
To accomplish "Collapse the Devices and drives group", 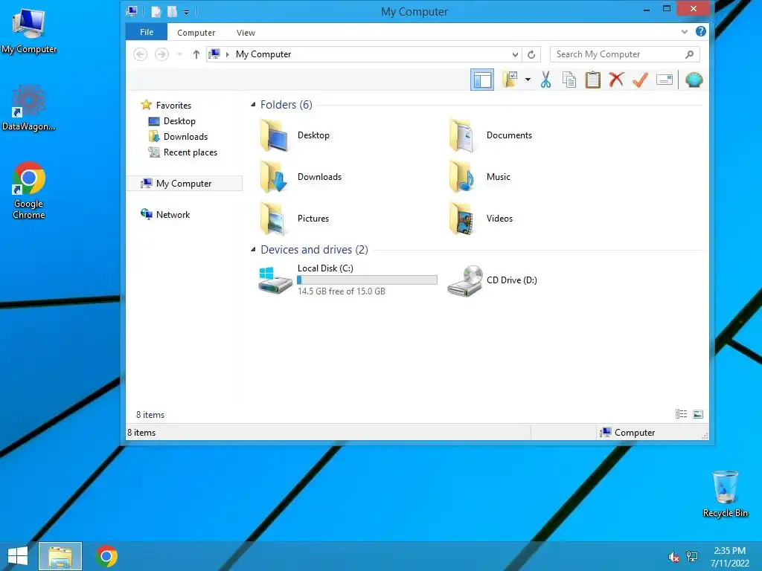I will tap(253, 249).
